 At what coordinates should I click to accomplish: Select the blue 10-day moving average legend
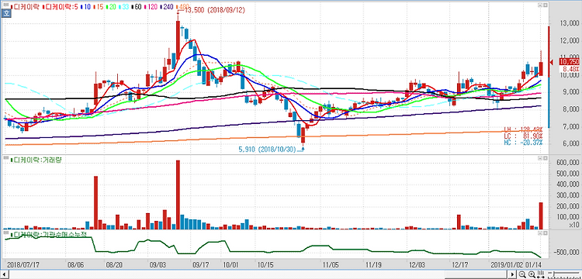point(85,7)
